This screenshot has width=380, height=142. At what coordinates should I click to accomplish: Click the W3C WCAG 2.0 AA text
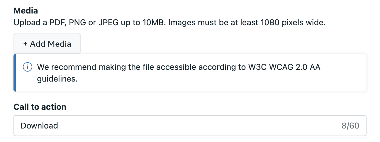[x=284, y=67]
